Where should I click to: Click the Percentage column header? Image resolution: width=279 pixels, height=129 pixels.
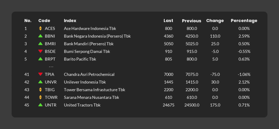pos(244,21)
